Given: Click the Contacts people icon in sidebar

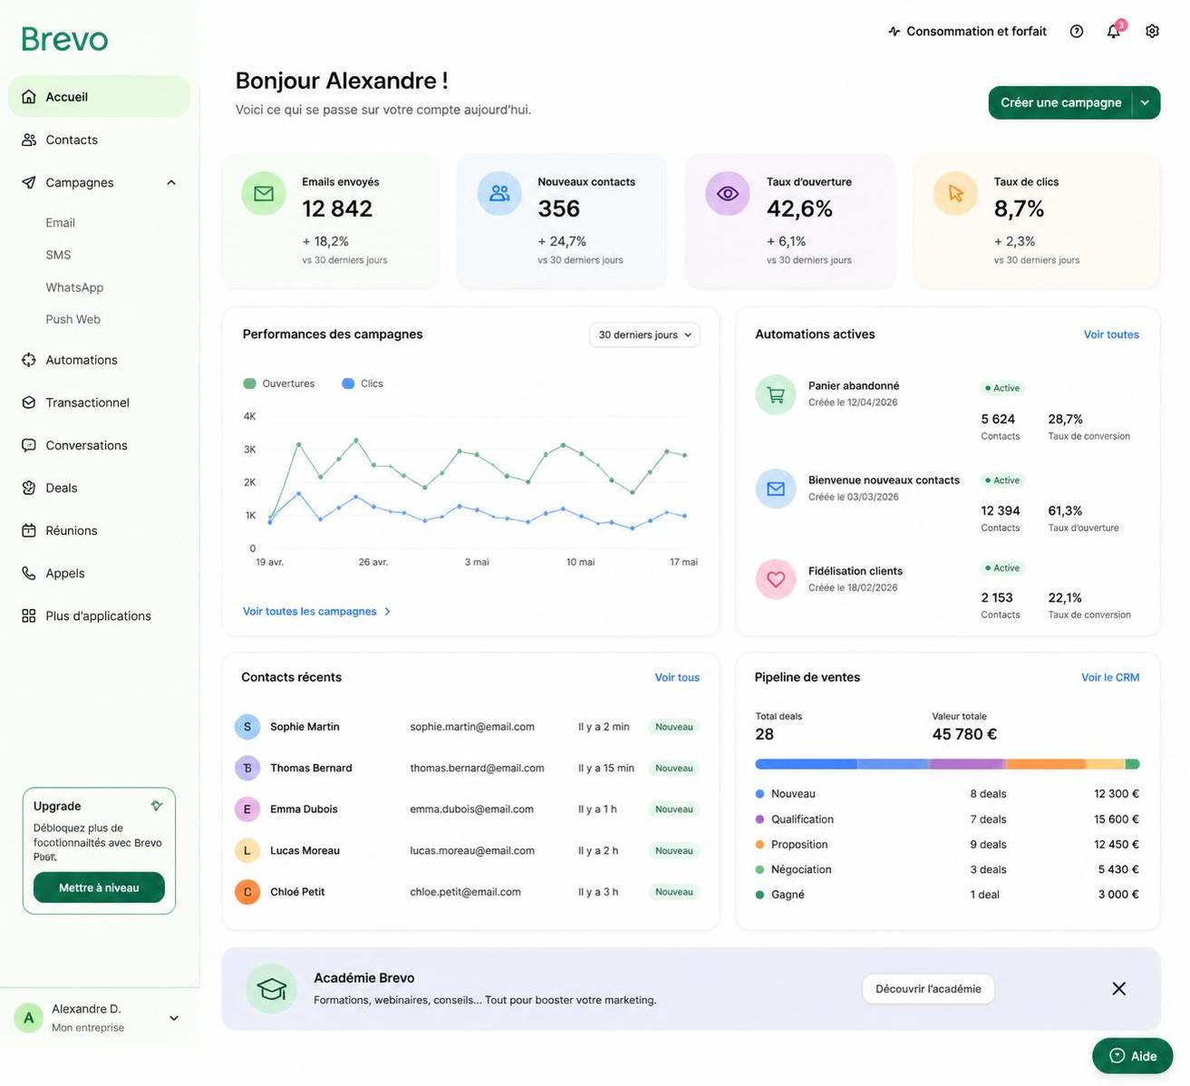Looking at the screenshot, I should (29, 140).
